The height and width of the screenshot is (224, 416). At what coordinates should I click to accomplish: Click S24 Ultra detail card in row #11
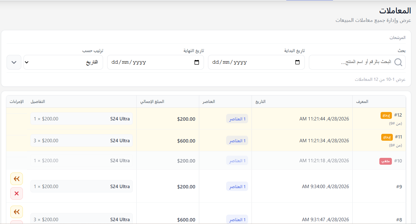[81, 140]
